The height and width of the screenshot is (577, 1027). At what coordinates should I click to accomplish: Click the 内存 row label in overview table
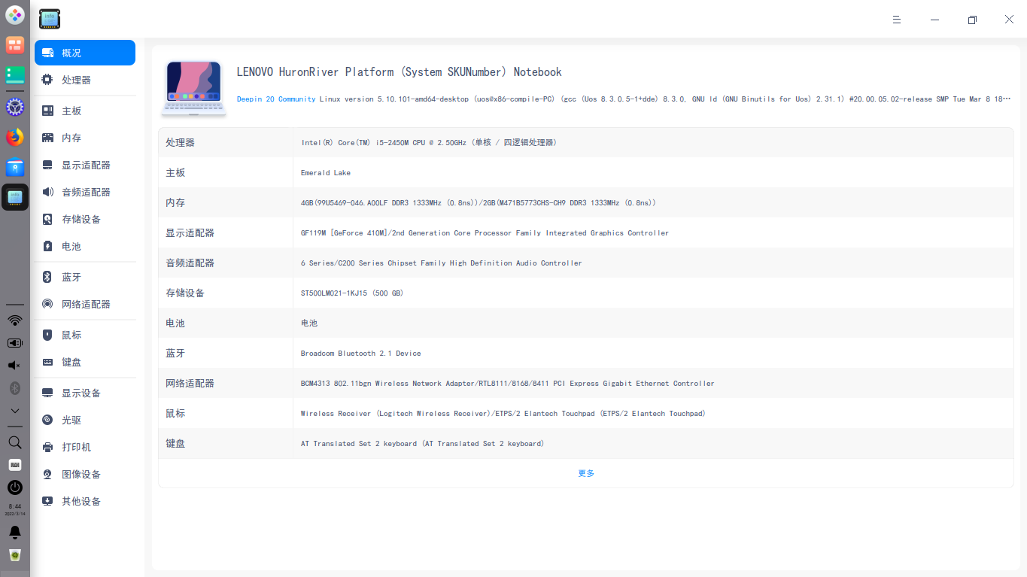tap(175, 202)
